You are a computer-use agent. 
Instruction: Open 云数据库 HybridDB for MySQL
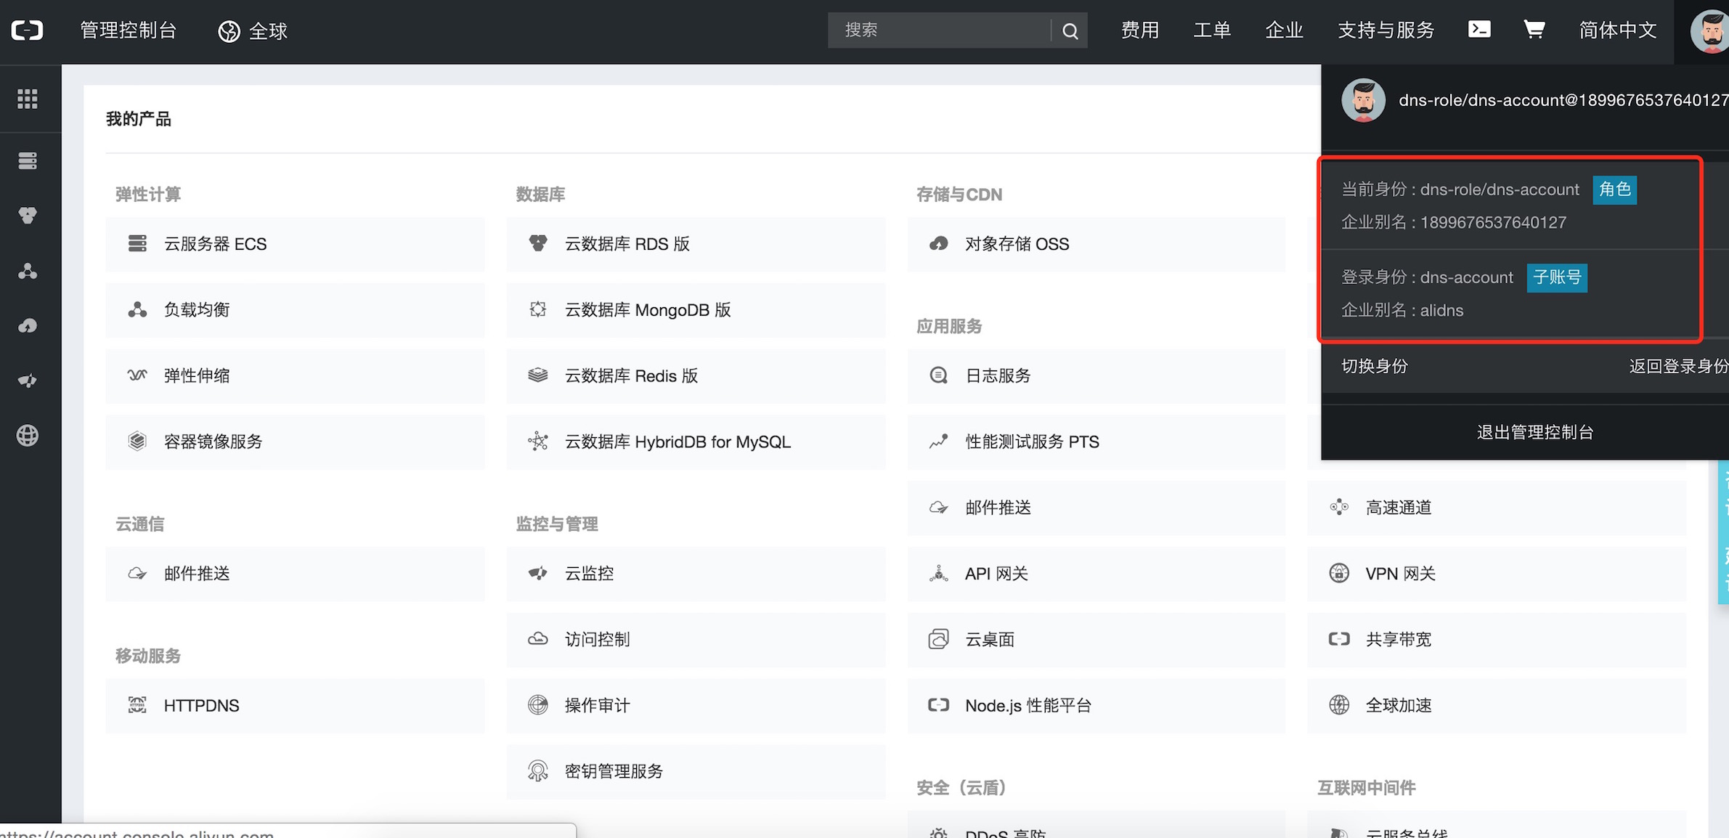pos(696,442)
